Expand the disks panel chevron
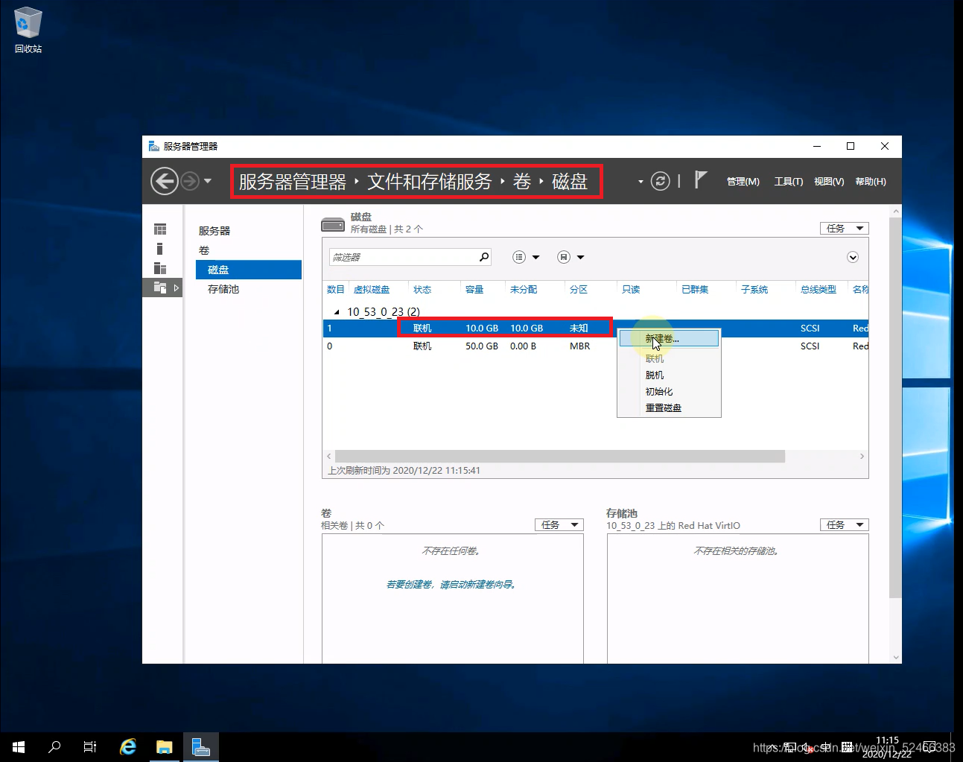 point(853,257)
